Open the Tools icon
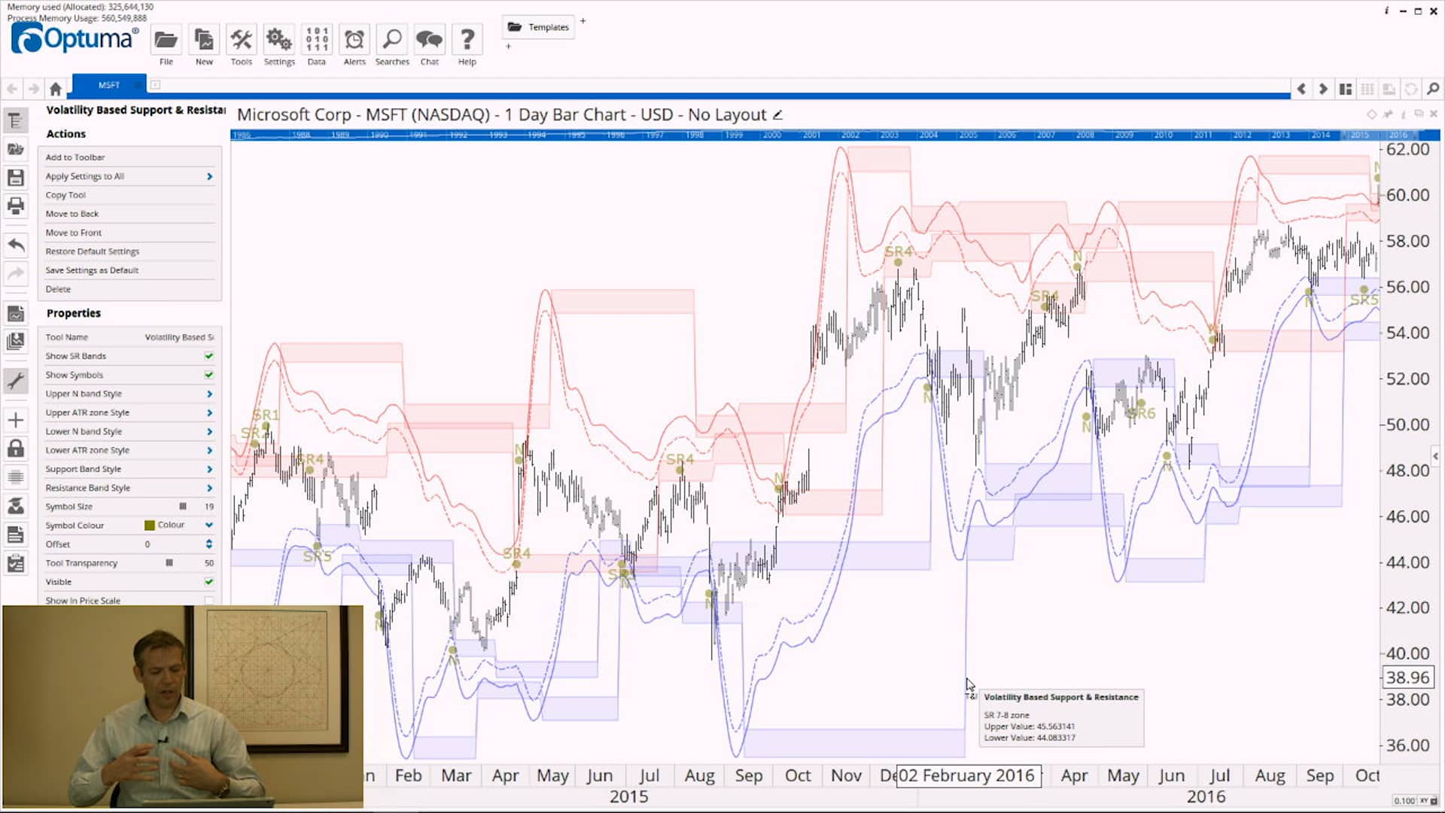This screenshot has width=1445, height=813. click(x=242, y=40)
